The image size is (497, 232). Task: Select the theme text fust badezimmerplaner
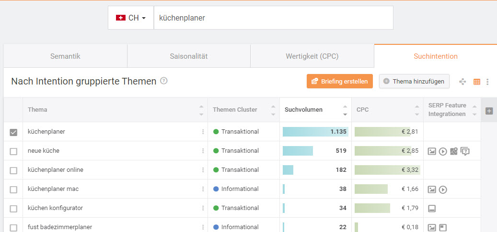60,227
